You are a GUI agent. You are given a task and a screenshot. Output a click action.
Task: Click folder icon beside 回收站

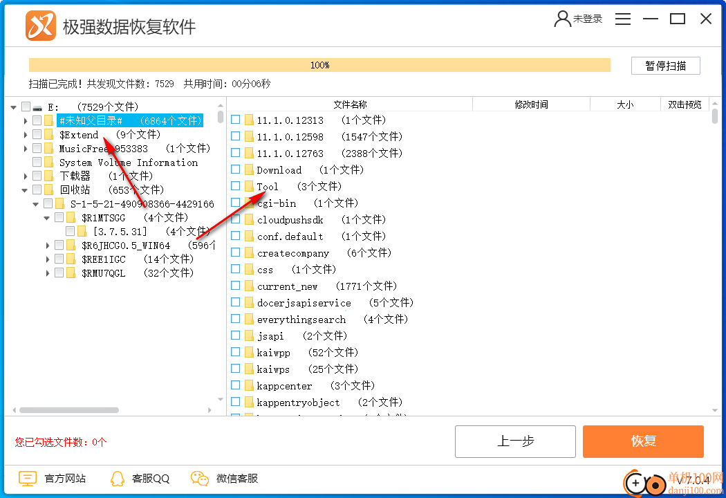[x=49, y=190]
